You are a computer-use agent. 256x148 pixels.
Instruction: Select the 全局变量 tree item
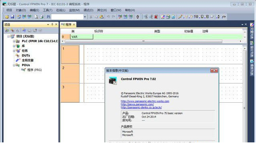coord(28,60)
